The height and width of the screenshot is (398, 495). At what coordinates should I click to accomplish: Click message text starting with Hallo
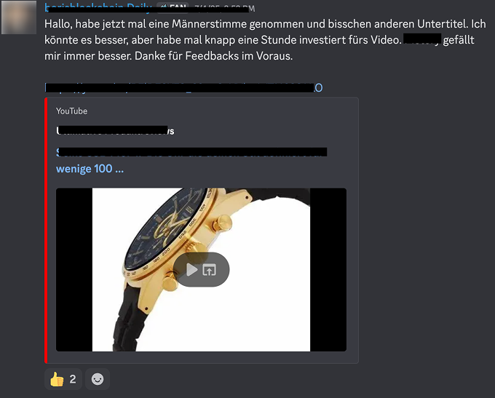point(265,40)
